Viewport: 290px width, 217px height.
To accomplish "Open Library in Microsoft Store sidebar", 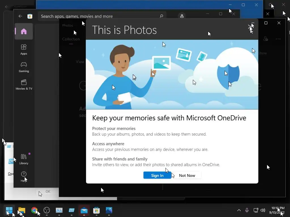I will [24, 159].
